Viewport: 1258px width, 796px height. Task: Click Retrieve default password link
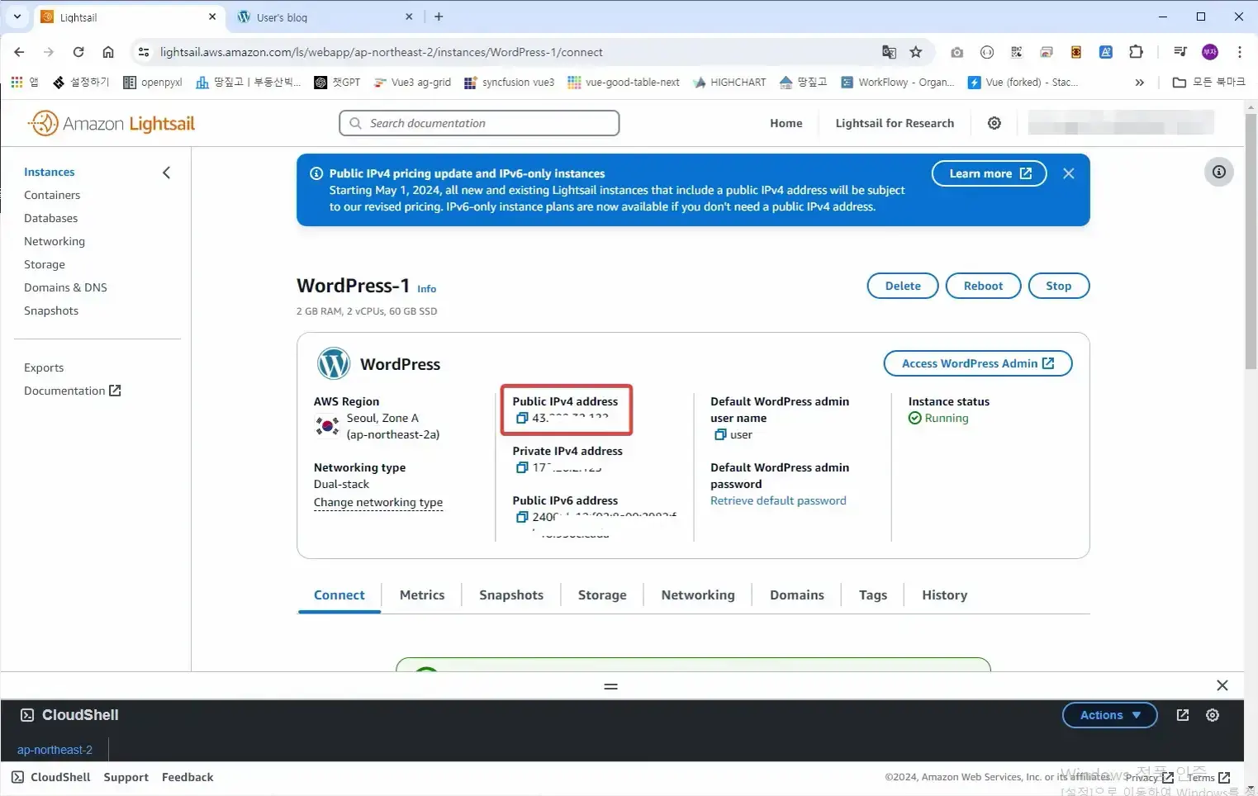(x=778, y=500)
